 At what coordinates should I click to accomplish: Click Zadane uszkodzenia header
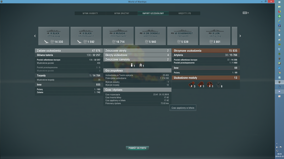click(69, 51)
